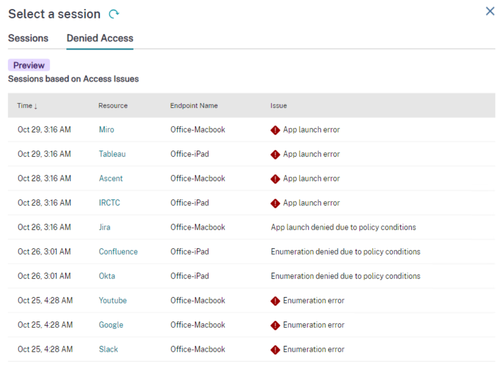Open the Google resource link
This screenshot has width=502, height=366.
111,325
